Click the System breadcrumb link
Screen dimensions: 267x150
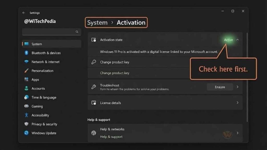pyautogui.click(x=98, y=22)
